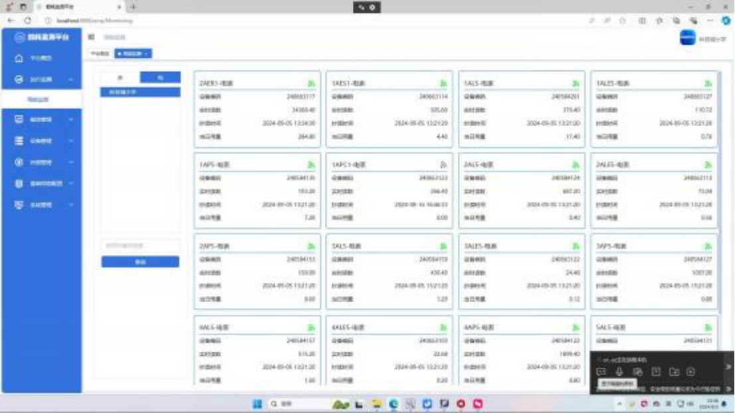This screenshot has height=413, width=735.
Task: Select the left white toggle tab above tree
Action: (120, 78)
